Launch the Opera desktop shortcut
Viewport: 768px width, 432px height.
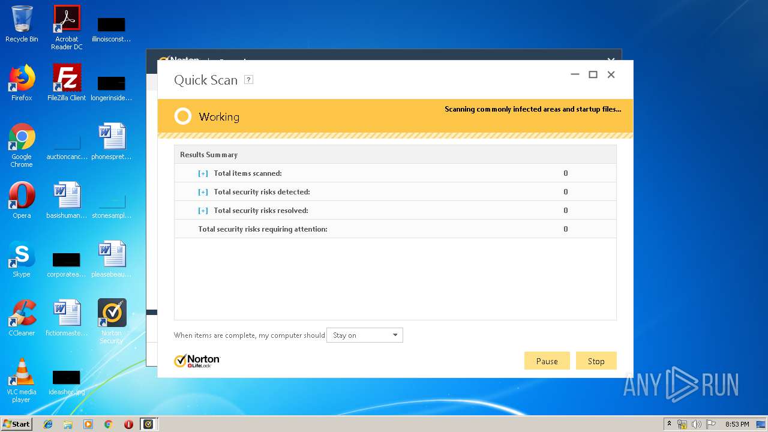click(22, 200)
